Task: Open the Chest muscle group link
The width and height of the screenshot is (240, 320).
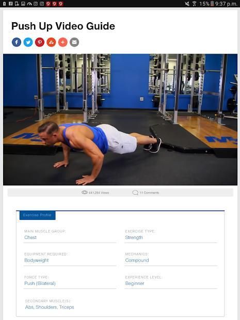Action: tap(30, 237)
